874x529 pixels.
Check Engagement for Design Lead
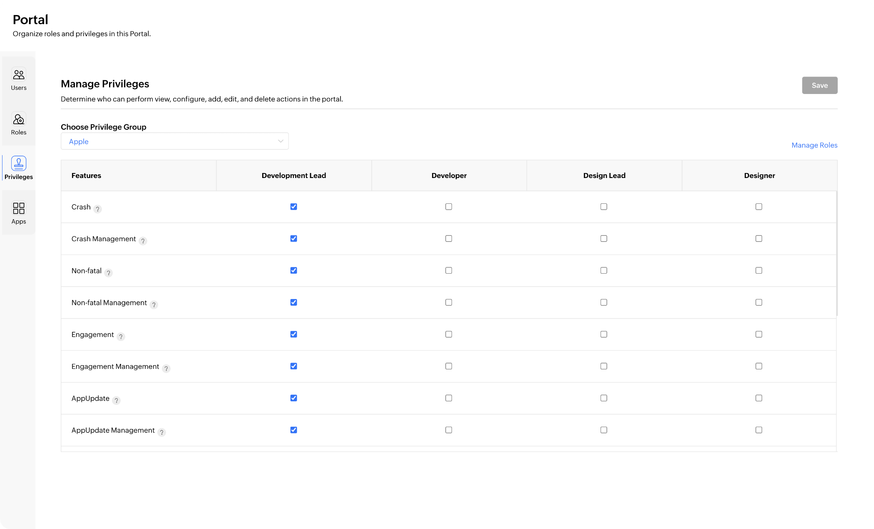(x=604, y=334)
